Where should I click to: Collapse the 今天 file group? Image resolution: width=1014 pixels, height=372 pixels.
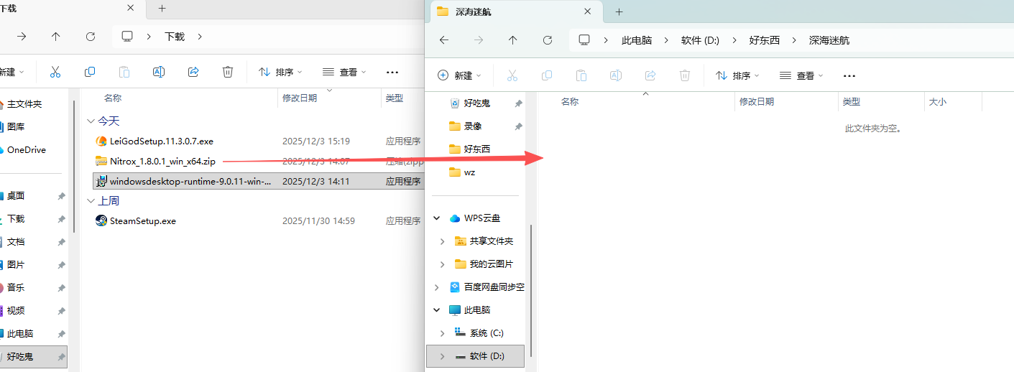(x=91, y=121)
